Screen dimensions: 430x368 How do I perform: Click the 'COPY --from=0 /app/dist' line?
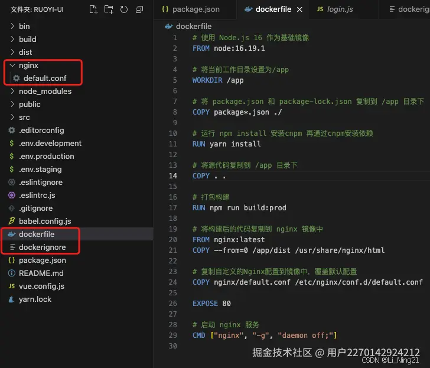coord(288,250)
